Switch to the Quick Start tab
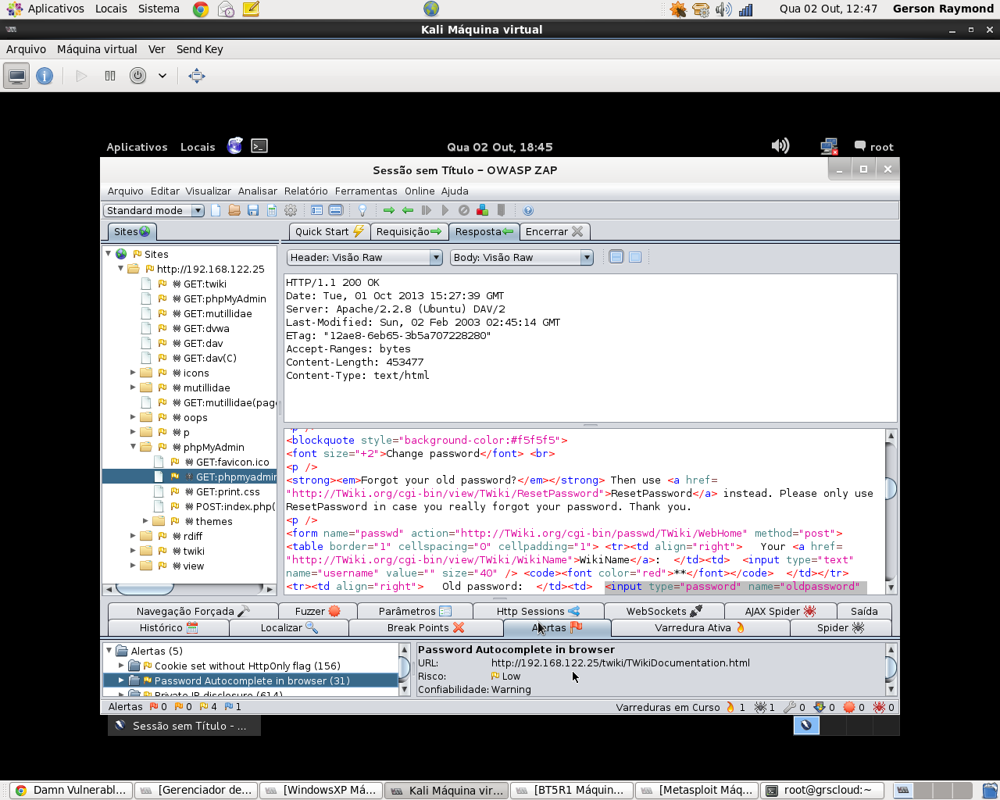 (x=330, y=231)
